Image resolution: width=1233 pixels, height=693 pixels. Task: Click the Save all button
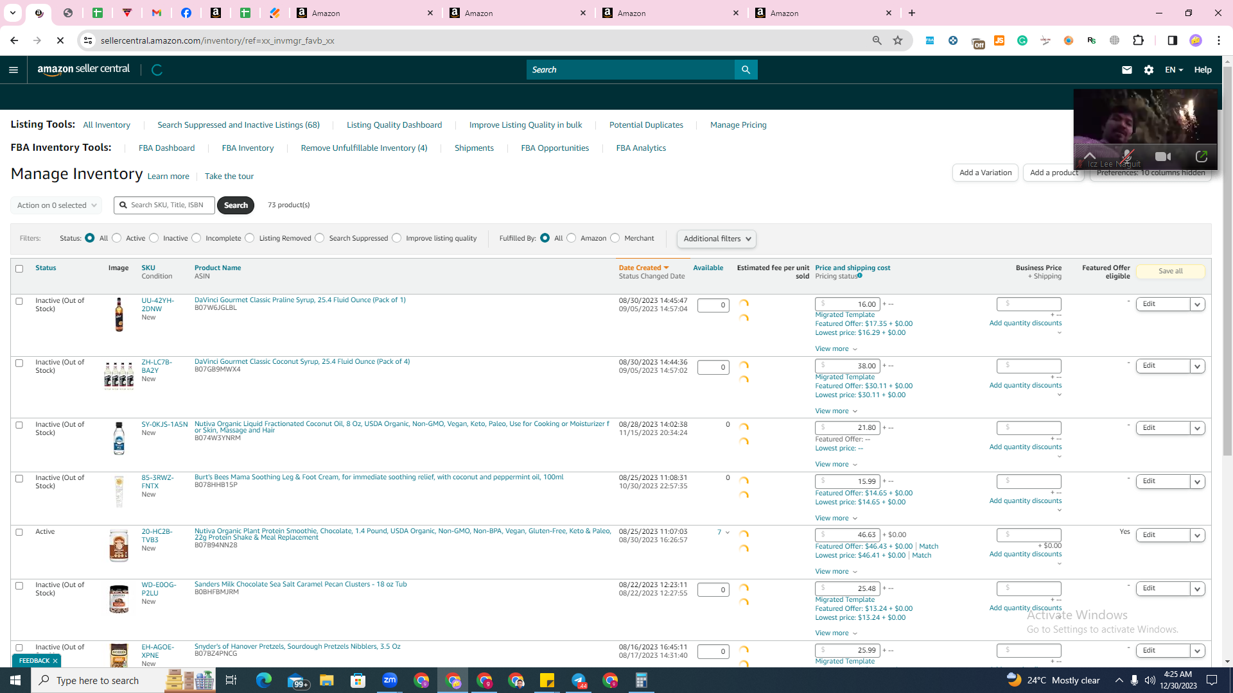tap(1171, 271)
